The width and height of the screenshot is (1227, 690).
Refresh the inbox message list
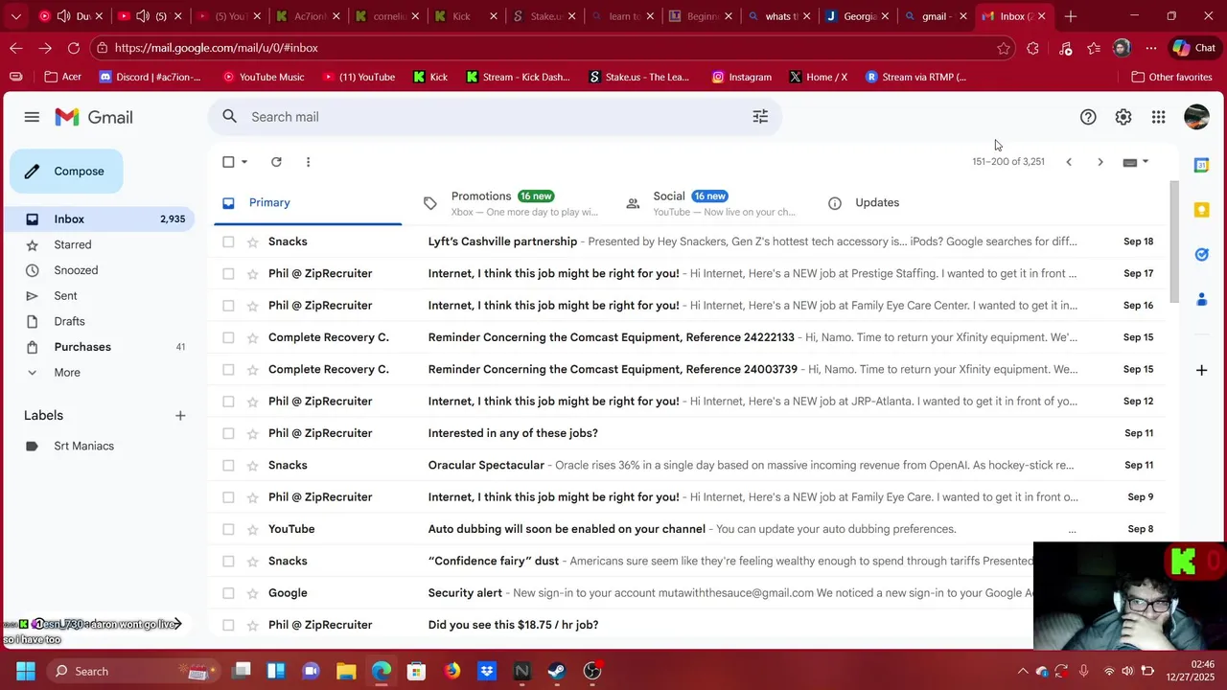click(x=276, y=162)
